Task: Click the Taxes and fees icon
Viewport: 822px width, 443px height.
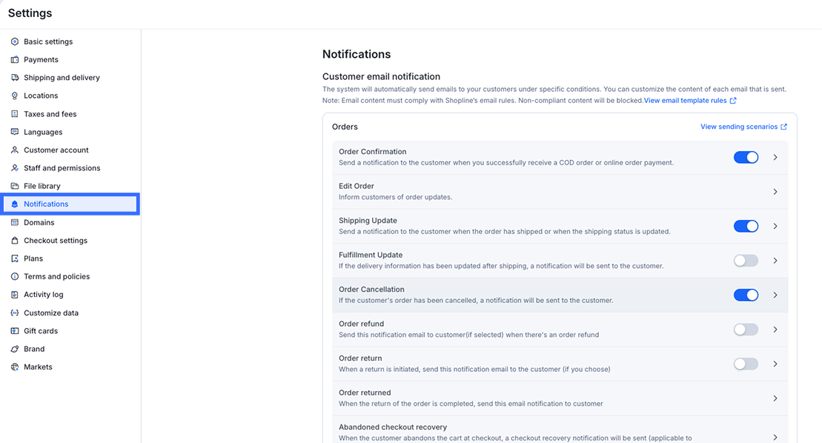Action: click(x=15, y=113)
